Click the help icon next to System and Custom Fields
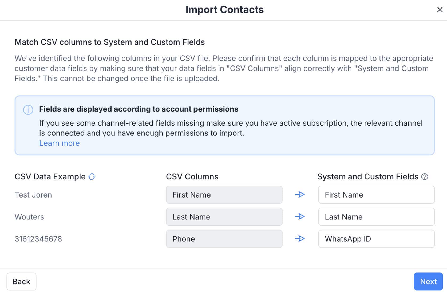Image resolution: width=447 pixels, height=292 pixels. click(x=425, y=176)
